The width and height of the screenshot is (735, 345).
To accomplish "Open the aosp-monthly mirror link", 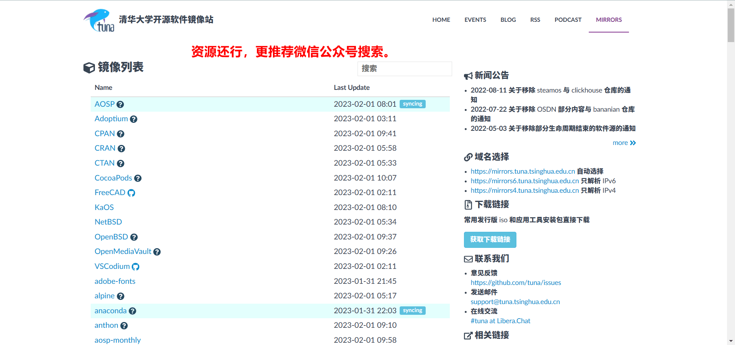I will pyautogui.click(x=118, y=340).
